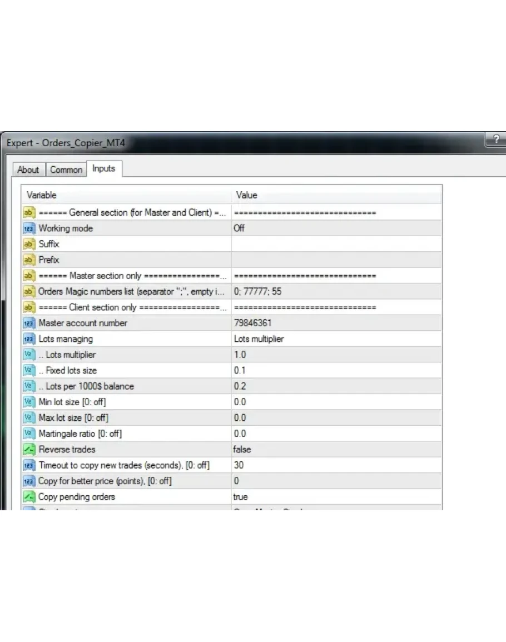The image size is (506, 642).
Task: Click the help question mark button in title bar
Action: coord(495,140)
